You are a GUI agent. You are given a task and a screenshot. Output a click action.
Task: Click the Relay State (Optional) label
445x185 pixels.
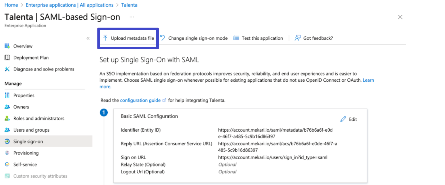click(143, 164)
